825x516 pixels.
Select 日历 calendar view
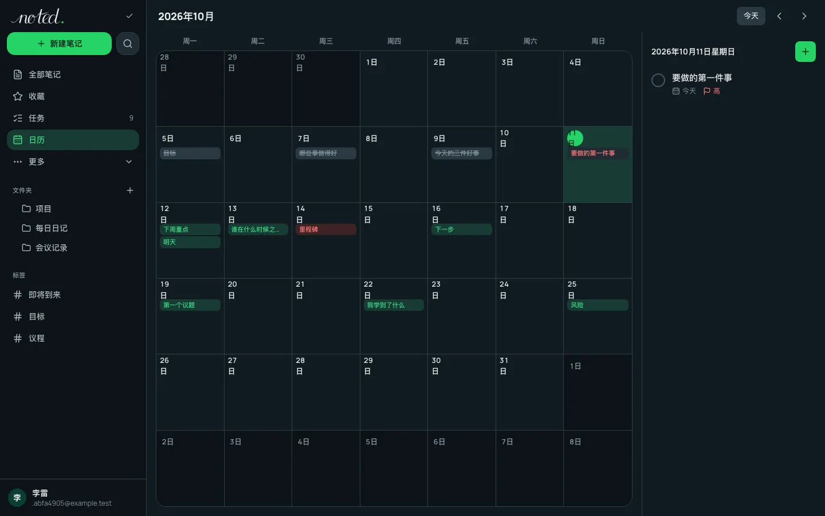73,140
